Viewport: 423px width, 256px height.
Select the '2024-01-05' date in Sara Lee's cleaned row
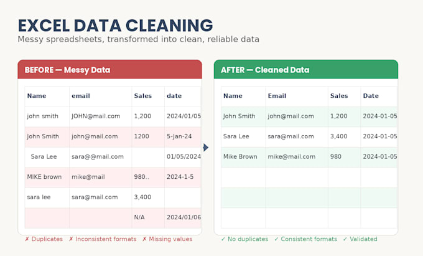[x=380, y=136]
